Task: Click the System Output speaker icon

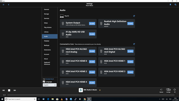Action: tap(63, 23)
